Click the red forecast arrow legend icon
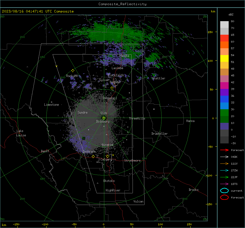Image resolution: width=245 pixels, height=228 pixels. [224, 150]
